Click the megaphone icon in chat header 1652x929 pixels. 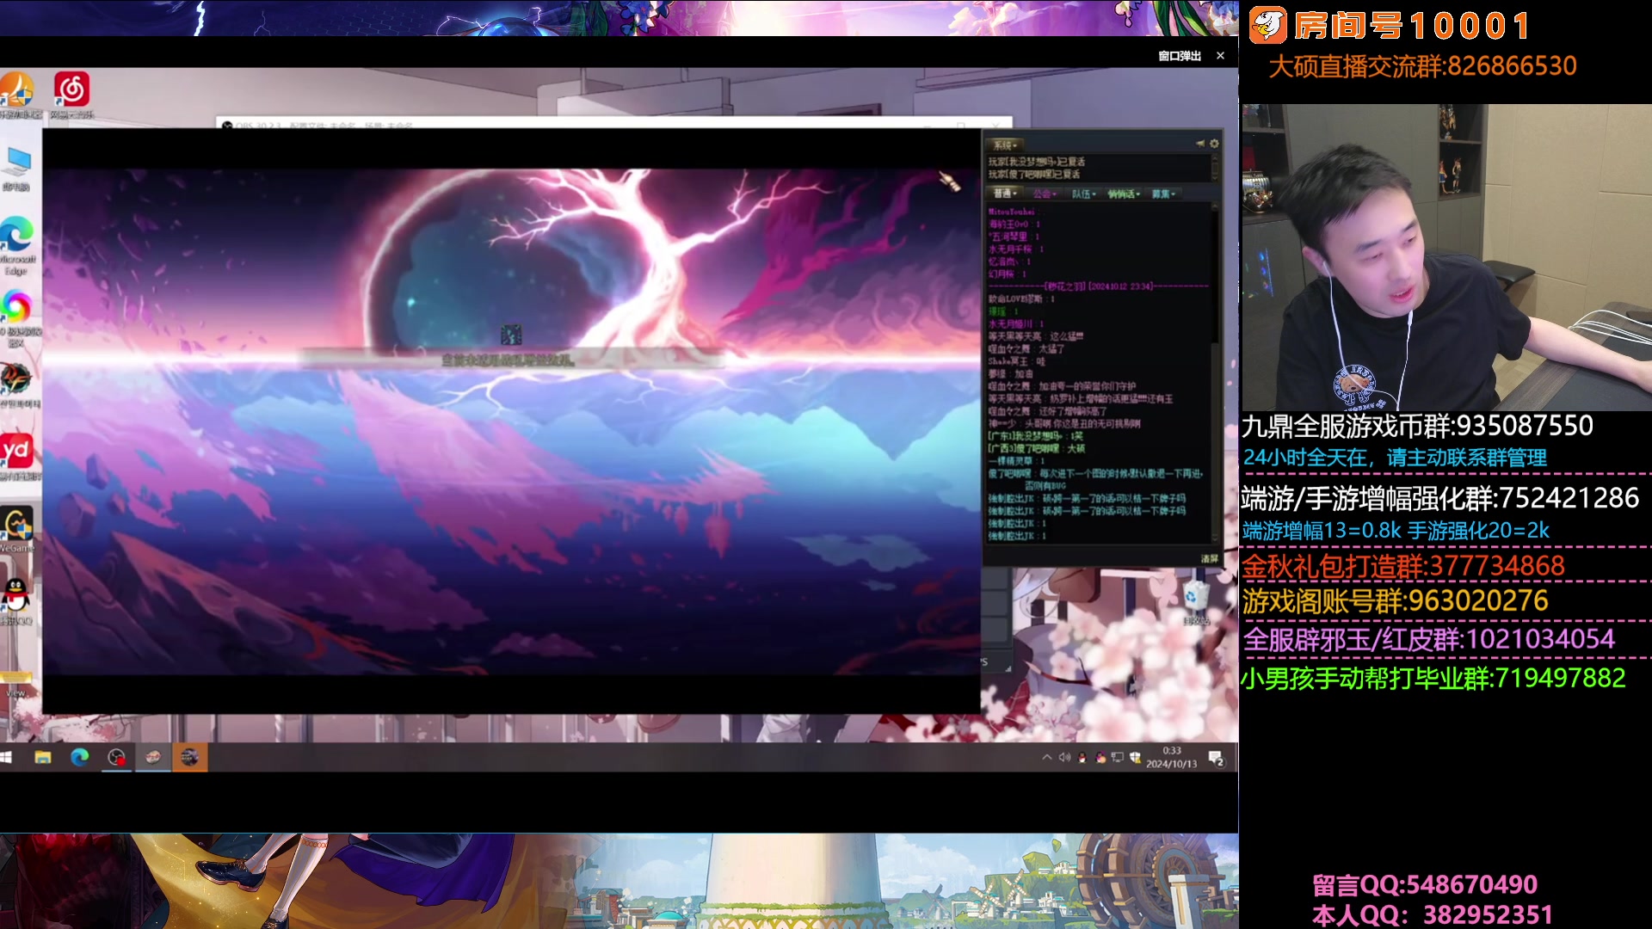(1200, 144)
